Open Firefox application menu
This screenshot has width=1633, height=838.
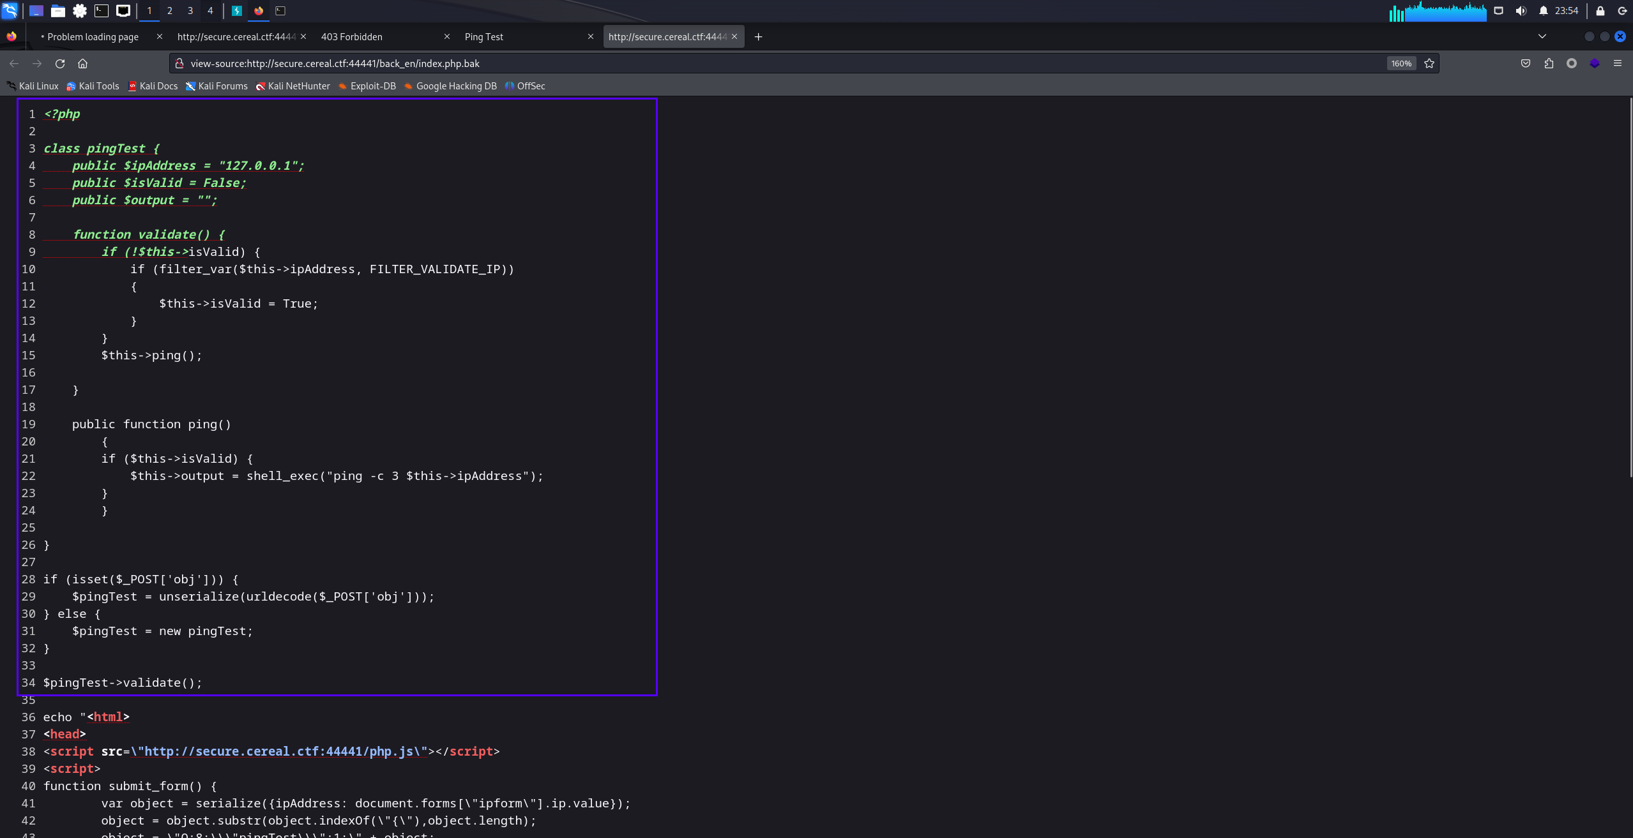pyautogui.click(x=1618, y=63)
